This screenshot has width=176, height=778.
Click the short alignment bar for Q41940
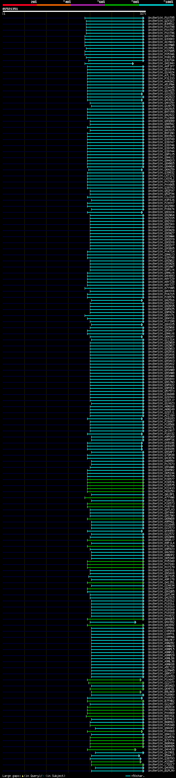point(109,63)
